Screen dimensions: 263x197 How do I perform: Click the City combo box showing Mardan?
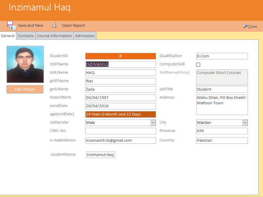[222, 123]
